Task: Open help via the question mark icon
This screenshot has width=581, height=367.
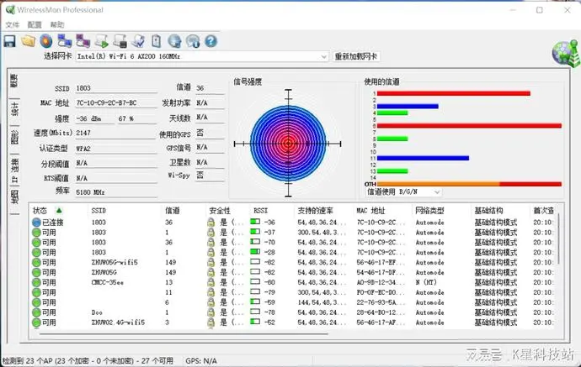Action: [211, 41]
